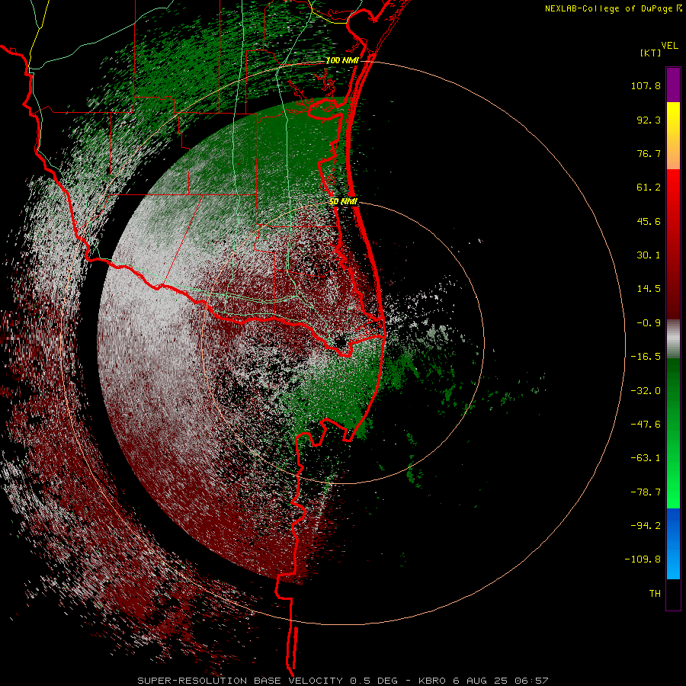The width and height of the screenshot is (686, 686).
Task: Click the -16.5 legend value
Action: click(646, 357)
